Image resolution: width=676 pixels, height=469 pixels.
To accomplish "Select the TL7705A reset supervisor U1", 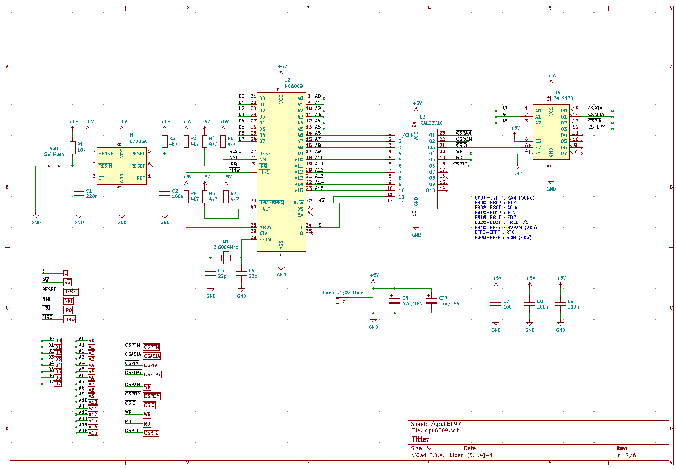I will pyautogui.click(x=122, y=166).
